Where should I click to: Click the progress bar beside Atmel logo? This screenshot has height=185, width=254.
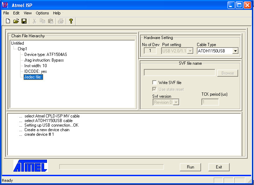pyautogui.click(x=111, y=167)
